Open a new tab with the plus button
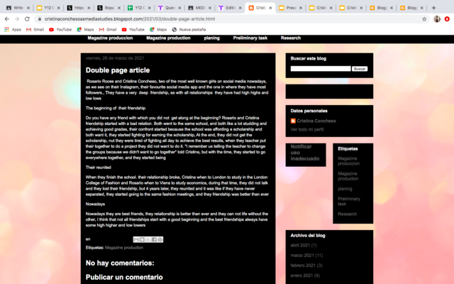 [433, 8]
